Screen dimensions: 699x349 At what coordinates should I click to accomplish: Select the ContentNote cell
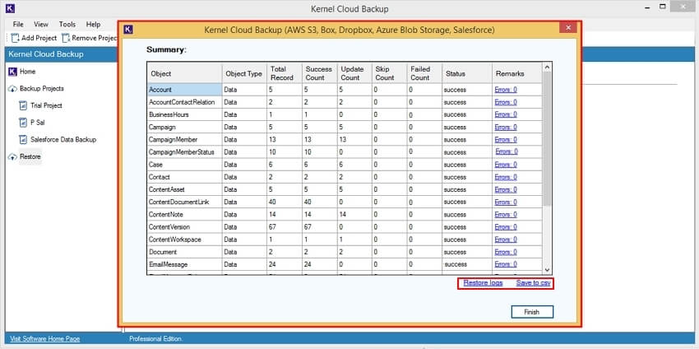click(x=184, y=215)
